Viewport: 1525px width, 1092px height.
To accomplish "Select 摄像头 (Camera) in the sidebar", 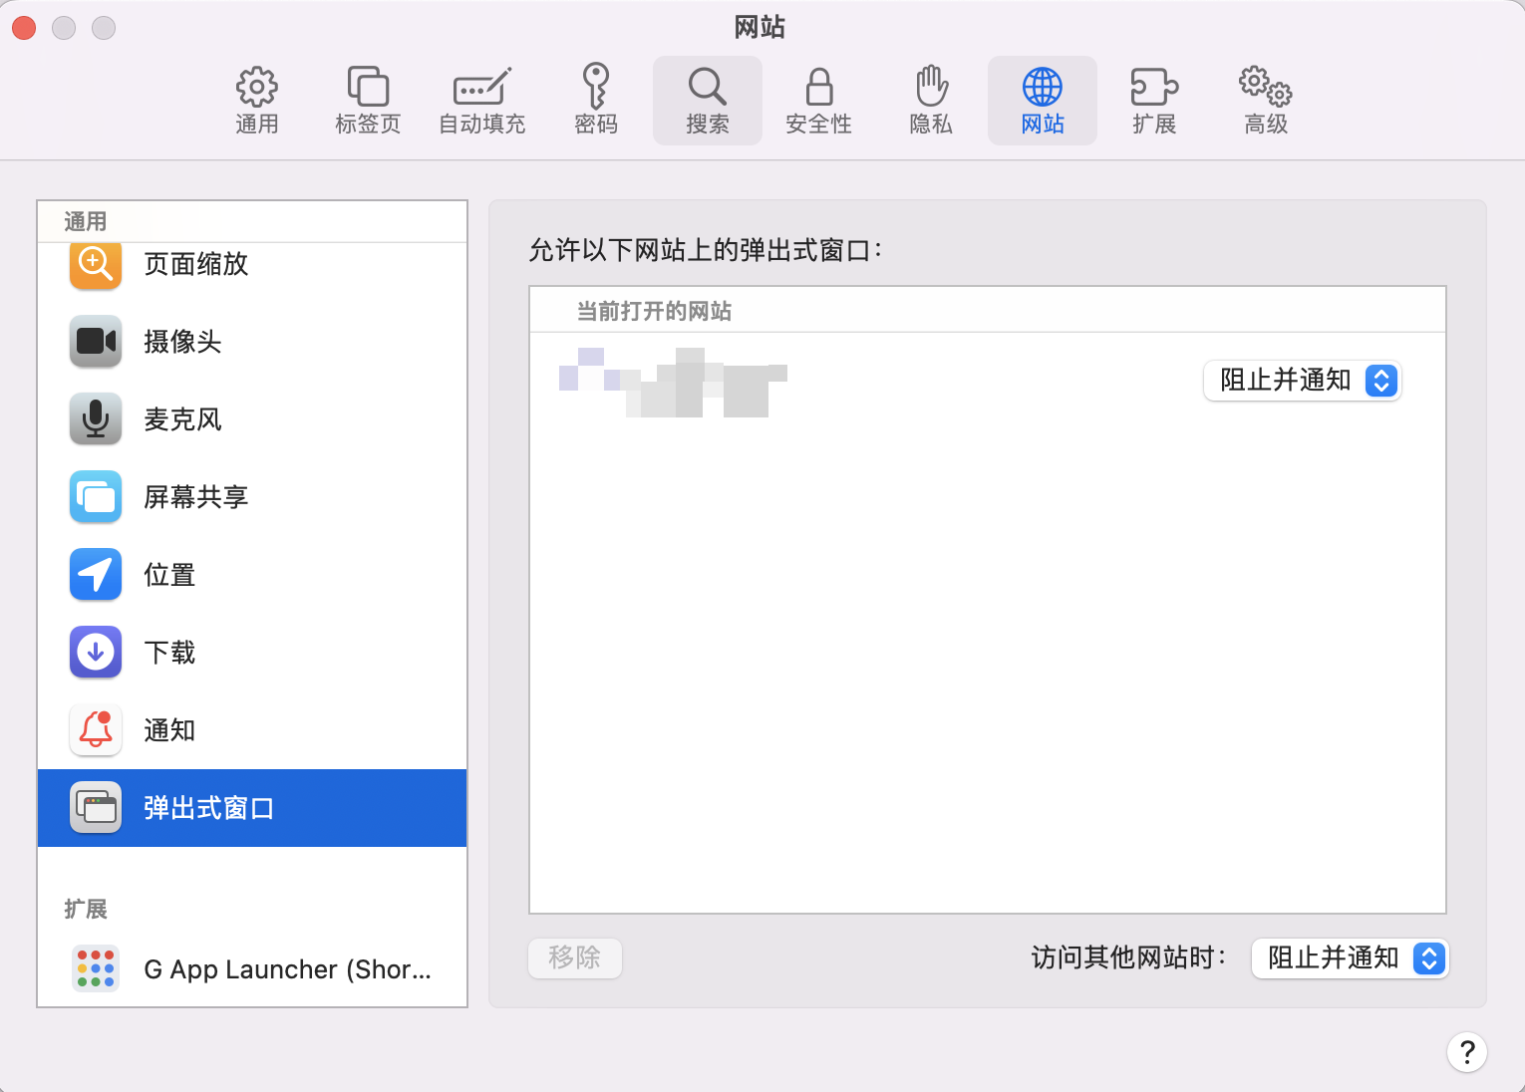I will [x=182, y=342].
